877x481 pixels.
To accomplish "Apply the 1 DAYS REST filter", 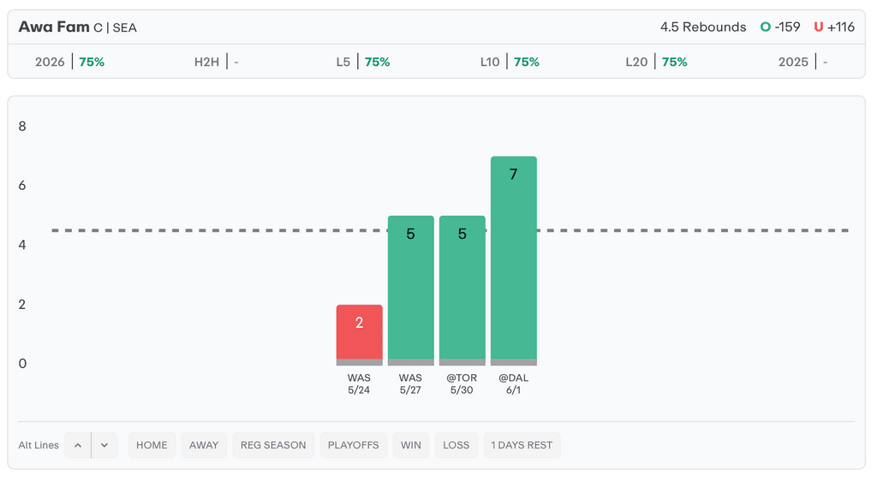I will [x=522, y=445].
